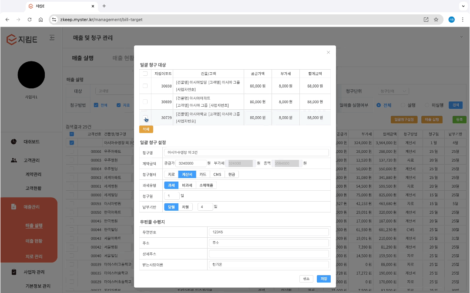The height and width of the screenshot is (293, 470).
Task: Check the row 30699 checkbox
Action: click(x=145, y=102)
